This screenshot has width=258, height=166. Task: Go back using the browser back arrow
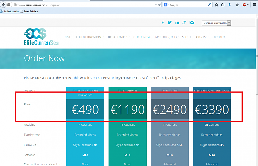[x=3, y=5]
